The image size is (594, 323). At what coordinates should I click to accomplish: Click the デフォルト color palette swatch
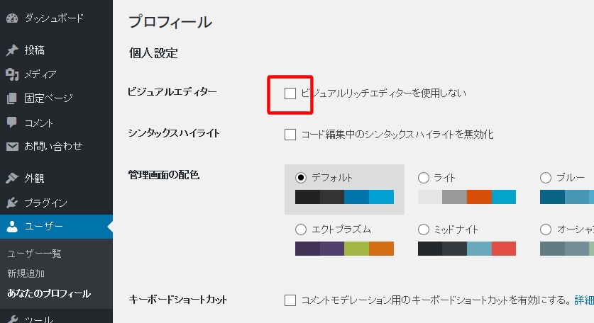point(344,197)
